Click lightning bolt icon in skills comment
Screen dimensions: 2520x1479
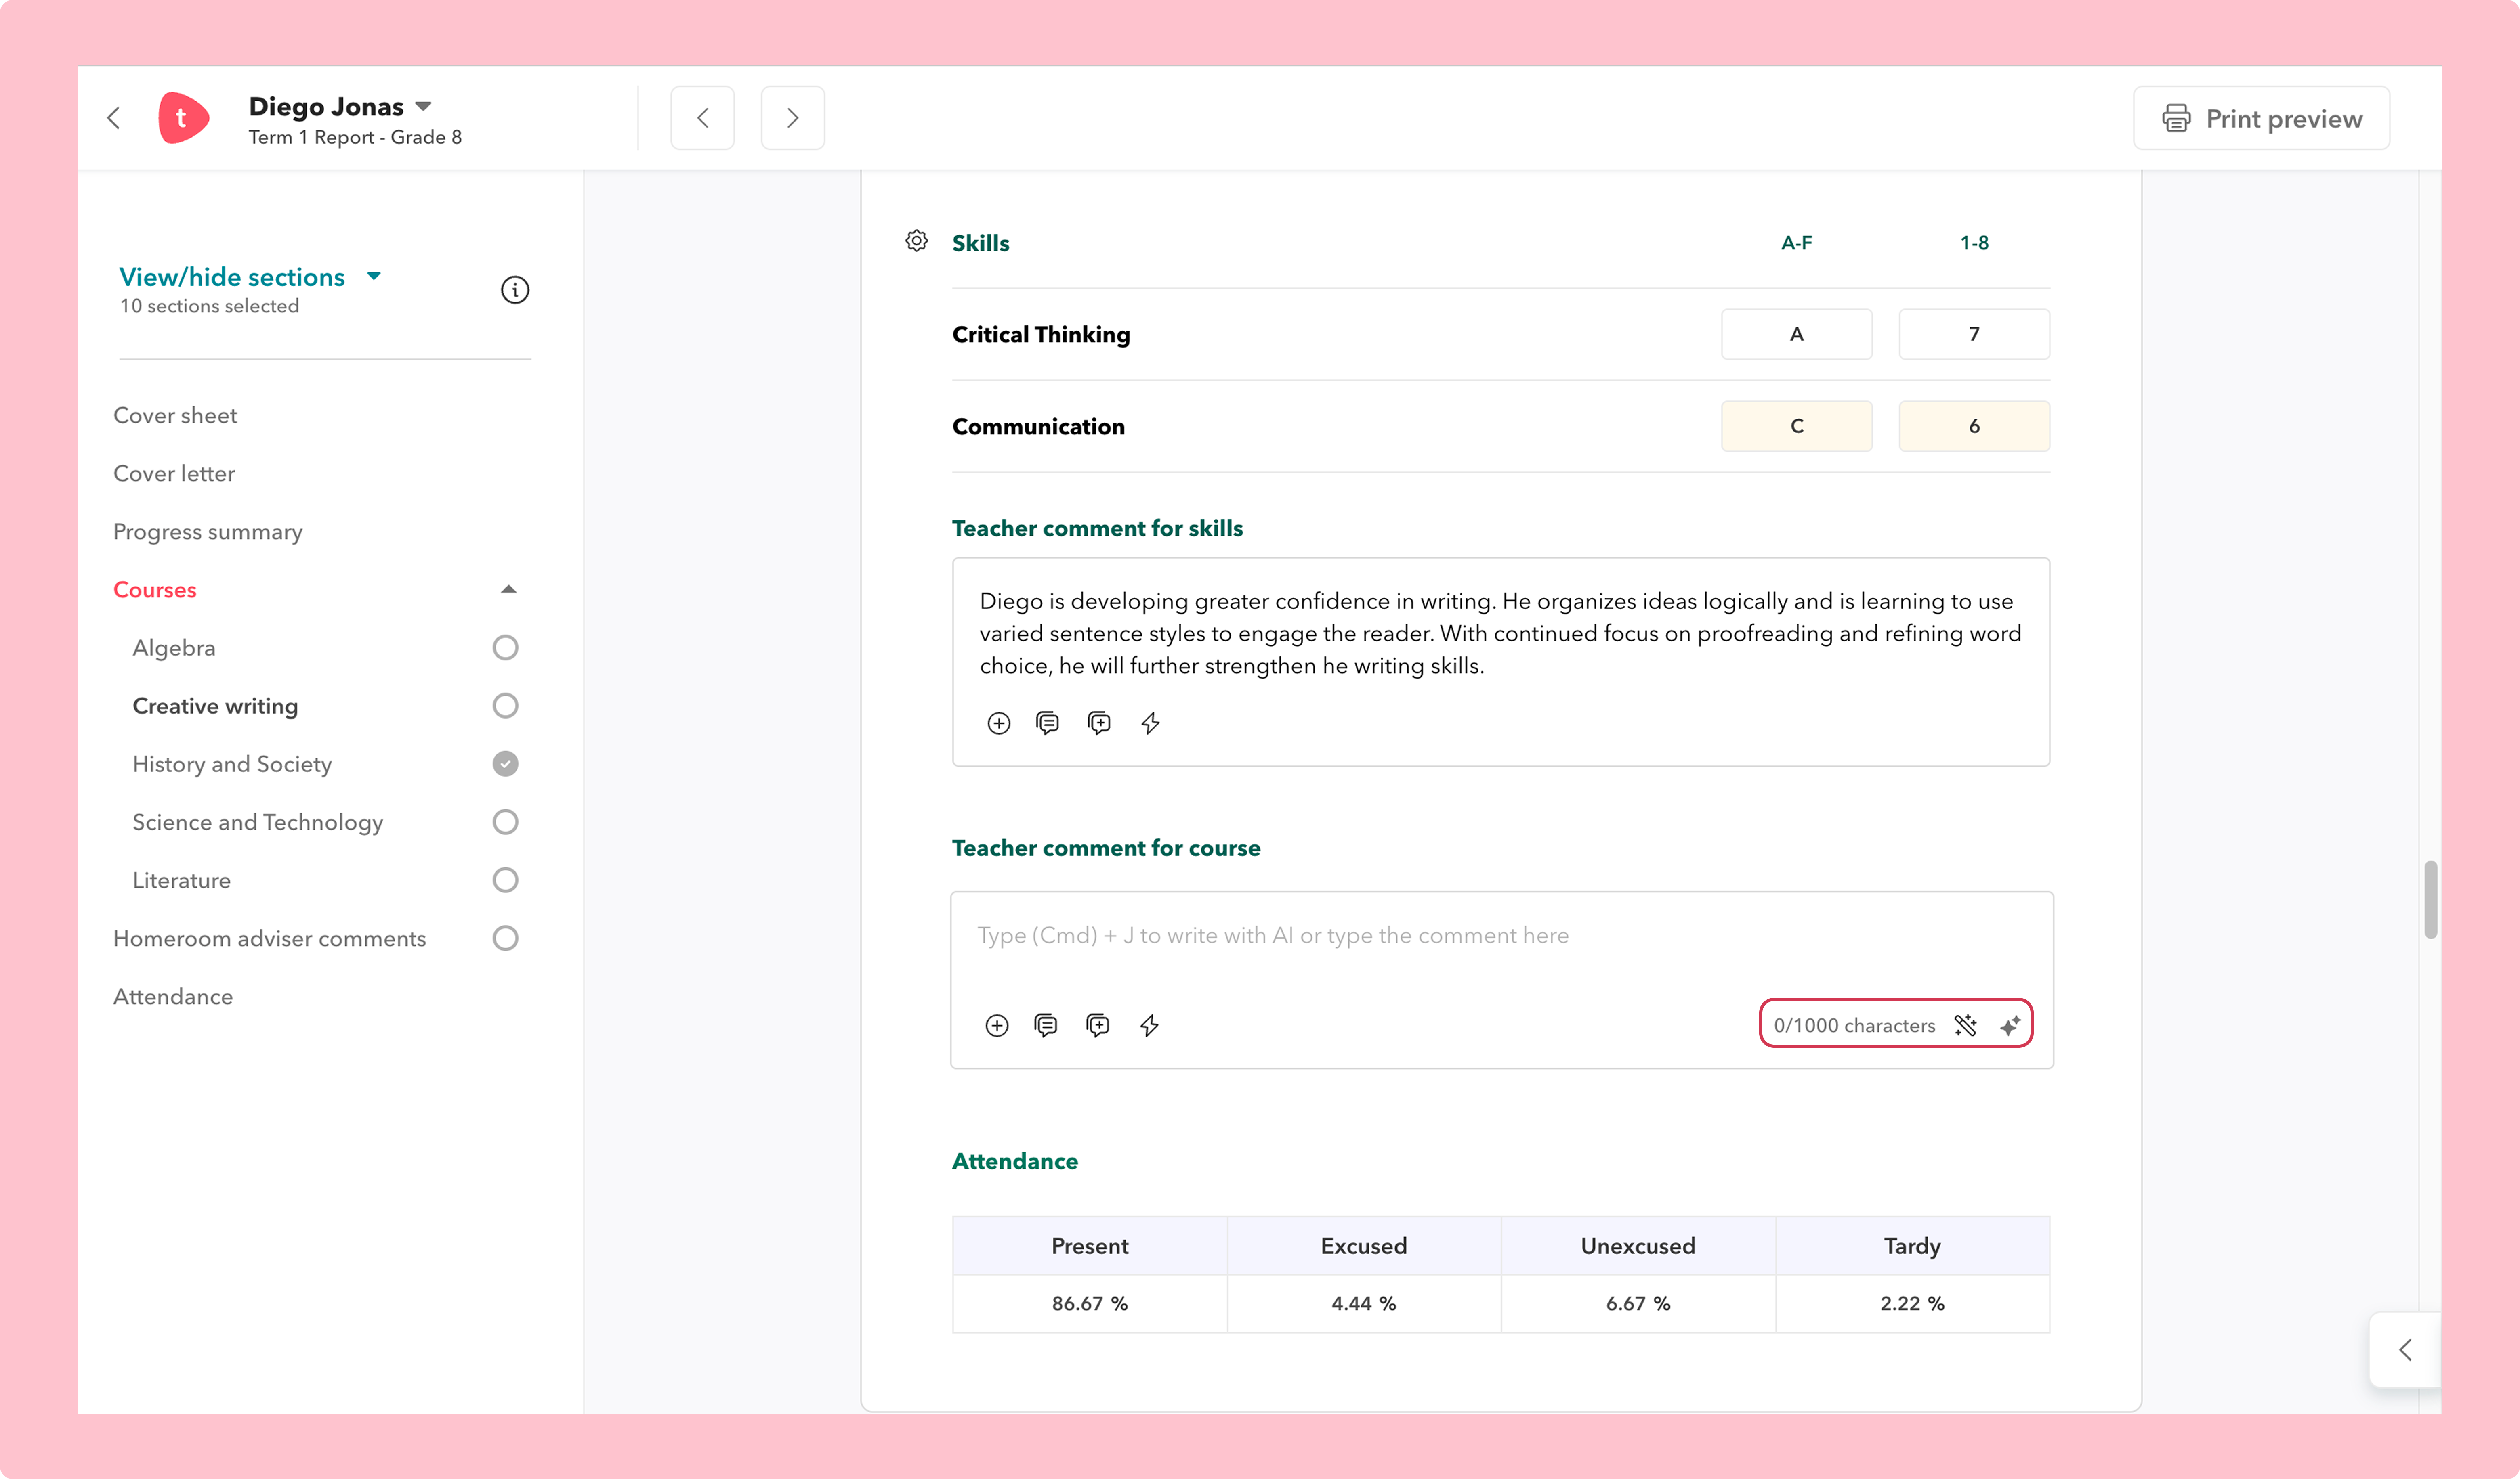point(1150,723)
